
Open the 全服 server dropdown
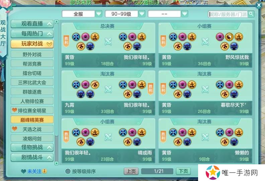point(99,14)
